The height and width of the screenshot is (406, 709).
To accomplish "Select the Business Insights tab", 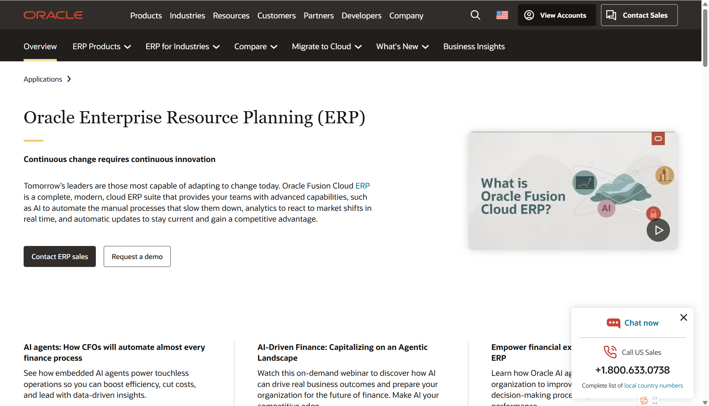I will (474, 47).
